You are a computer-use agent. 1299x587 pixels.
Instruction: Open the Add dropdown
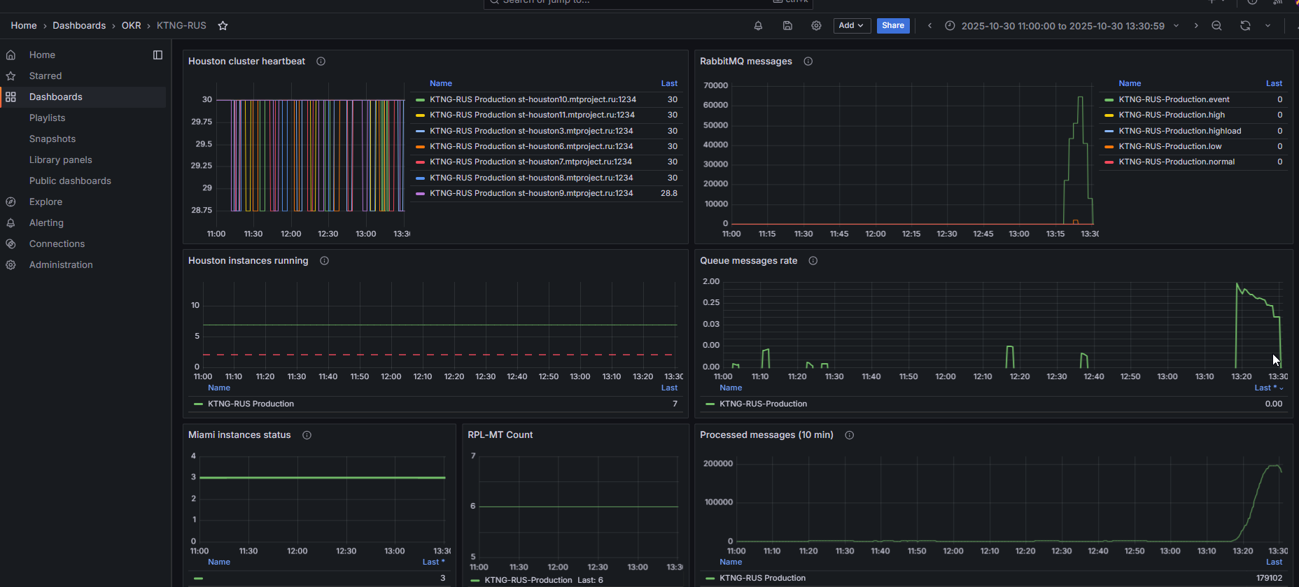click(851, 26)
